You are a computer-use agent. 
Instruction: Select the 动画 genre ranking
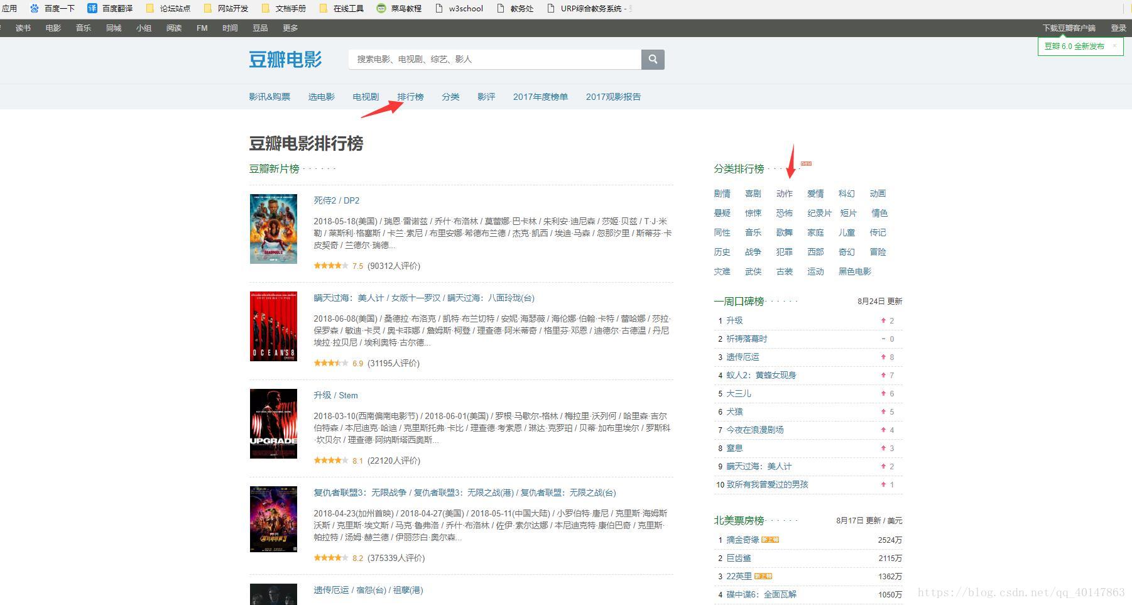click(x=878, y=193)
